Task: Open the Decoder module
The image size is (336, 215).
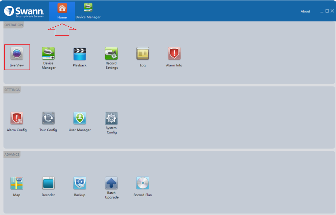Action: click(x=48, y=183)
